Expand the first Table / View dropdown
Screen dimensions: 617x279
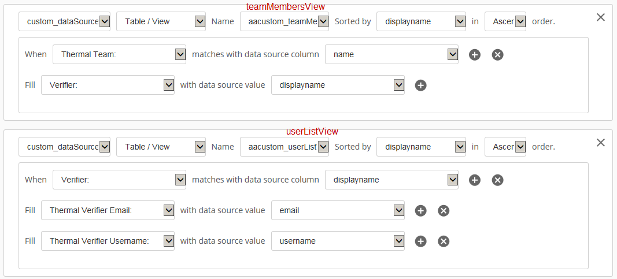pyautogui.click(x=161, y=21)
